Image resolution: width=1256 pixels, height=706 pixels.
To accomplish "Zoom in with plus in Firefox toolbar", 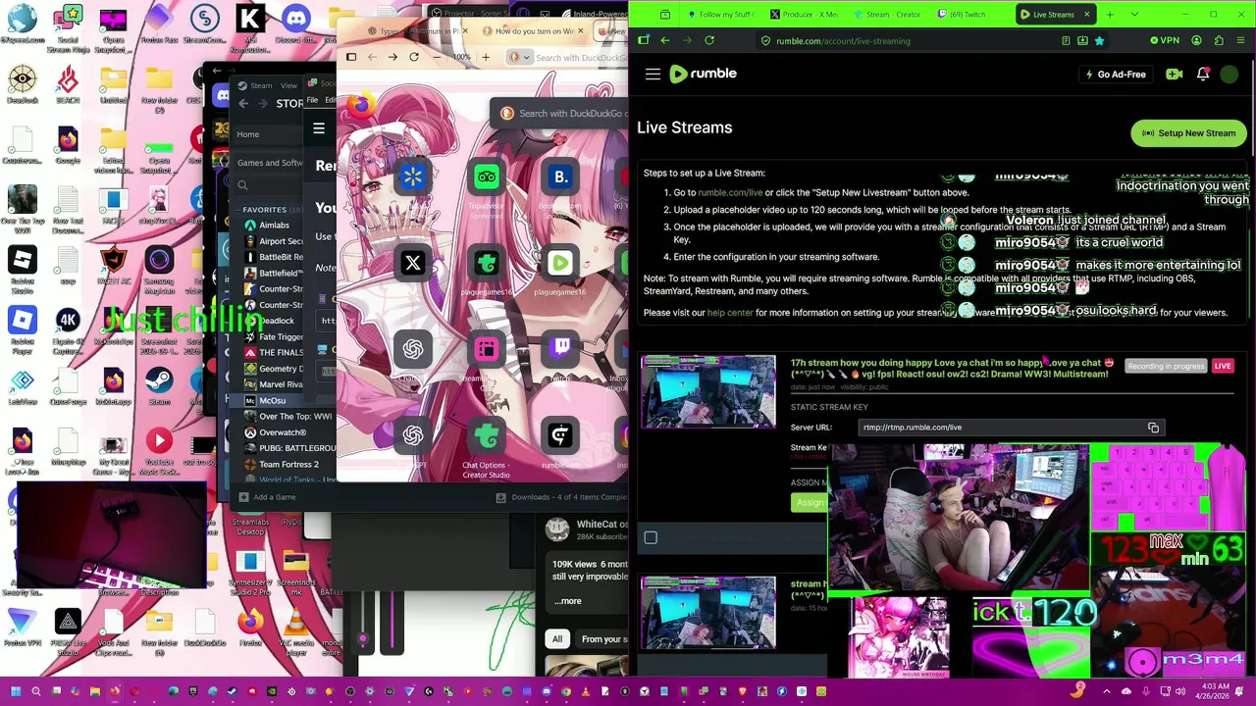I will (485, 58).
